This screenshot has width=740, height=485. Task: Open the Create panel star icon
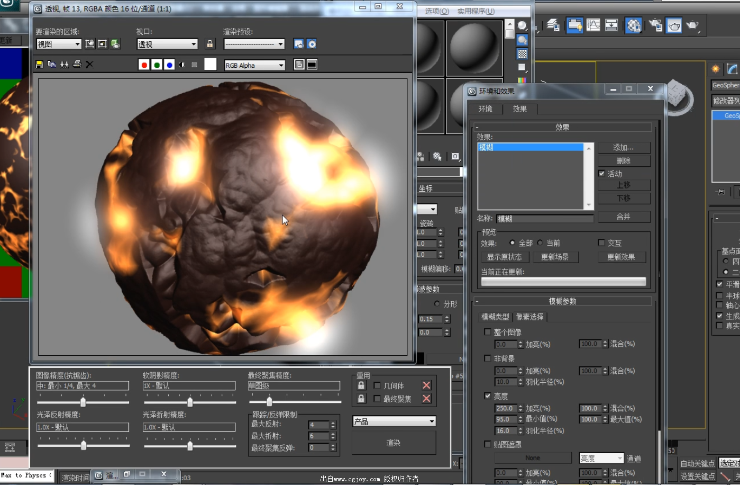[x=716, y=69]
